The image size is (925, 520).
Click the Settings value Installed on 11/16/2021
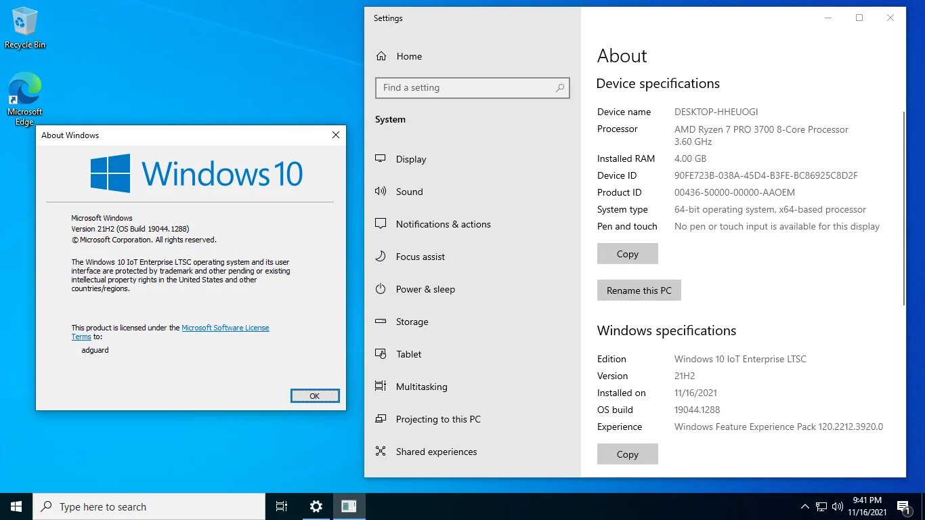click(695, 393)
